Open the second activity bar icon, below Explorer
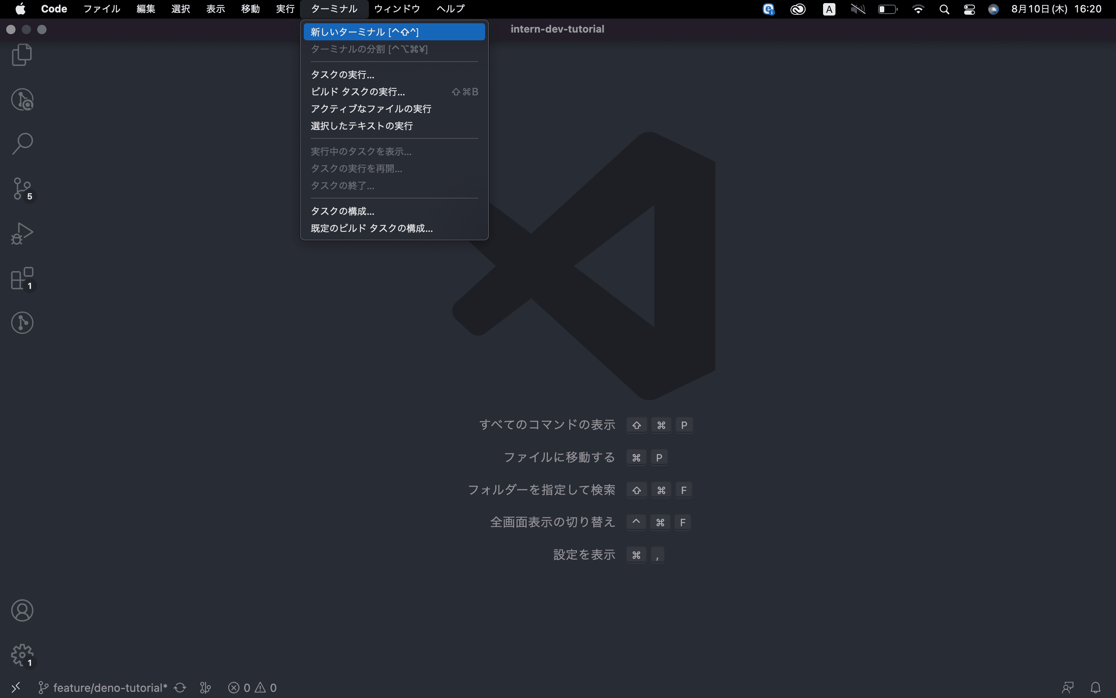The height and width of the screenshot is (698, 1116). coord(22,99)
